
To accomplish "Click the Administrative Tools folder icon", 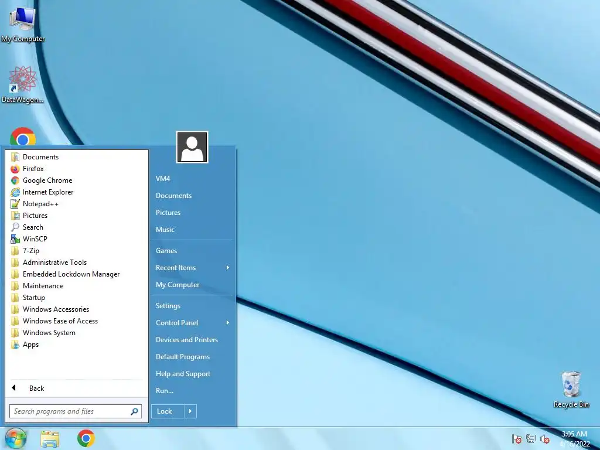I will [15, 262].
